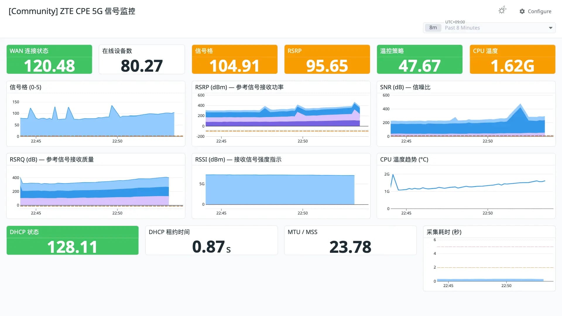The width and height of the screenshot is (562, 316).
Task: Click the 信号格 value 104.91 tile
Action: [234, 59]
